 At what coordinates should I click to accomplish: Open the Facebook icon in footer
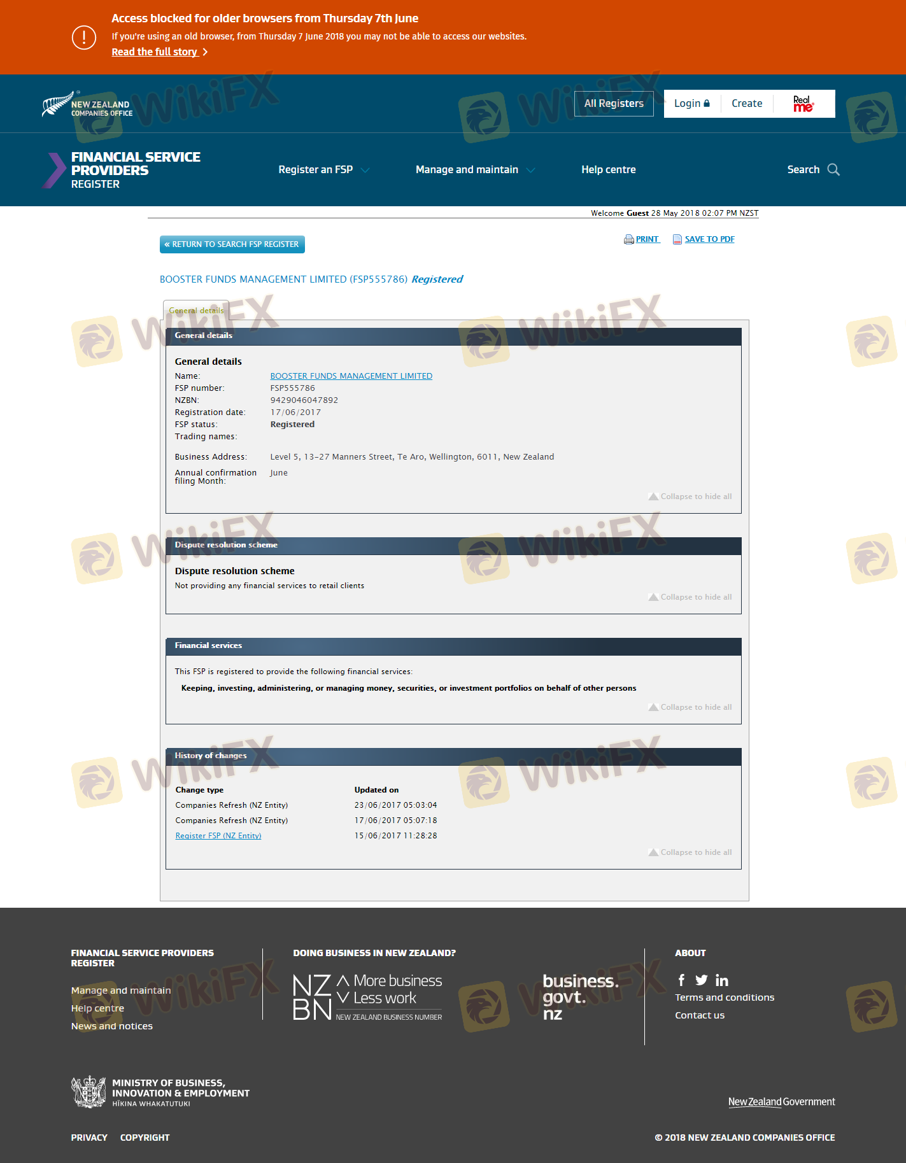(681, 980)
